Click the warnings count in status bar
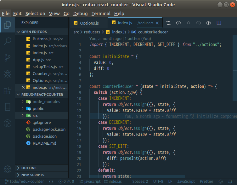 (x=71, y=182)
